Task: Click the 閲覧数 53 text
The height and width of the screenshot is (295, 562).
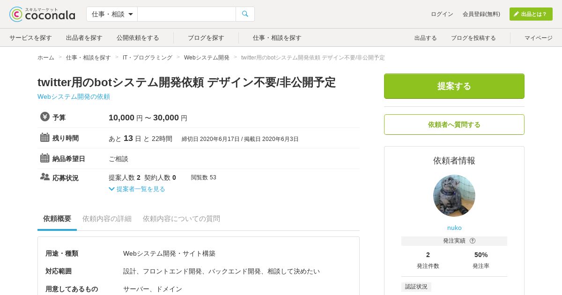Action: click(204, 177)
